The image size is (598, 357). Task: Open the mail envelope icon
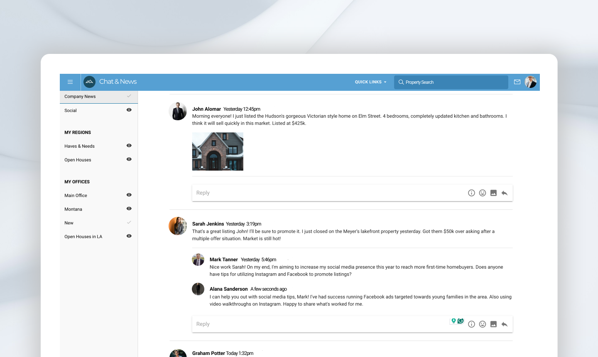point(517,82)
